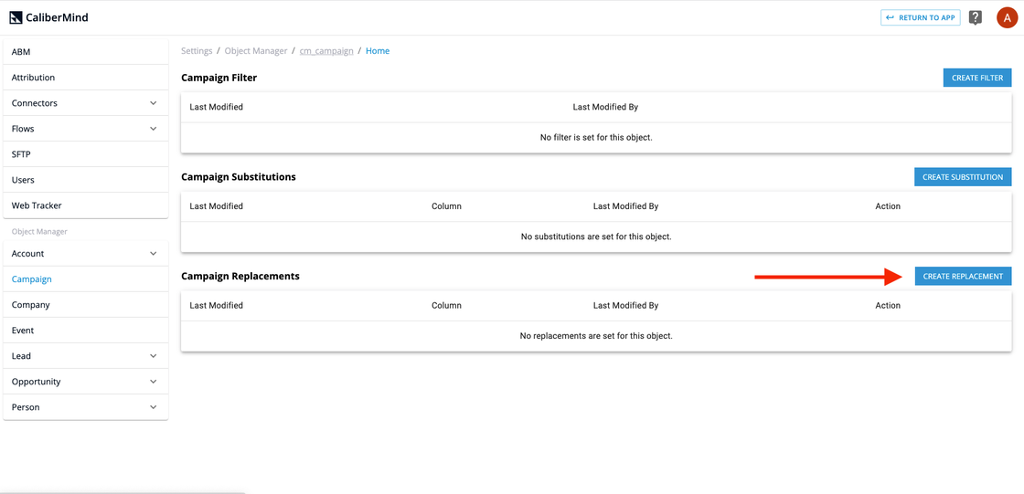The image size is (1024, 494).
Task: Select the Account sidebar label
Action: [x=28, y=253]
